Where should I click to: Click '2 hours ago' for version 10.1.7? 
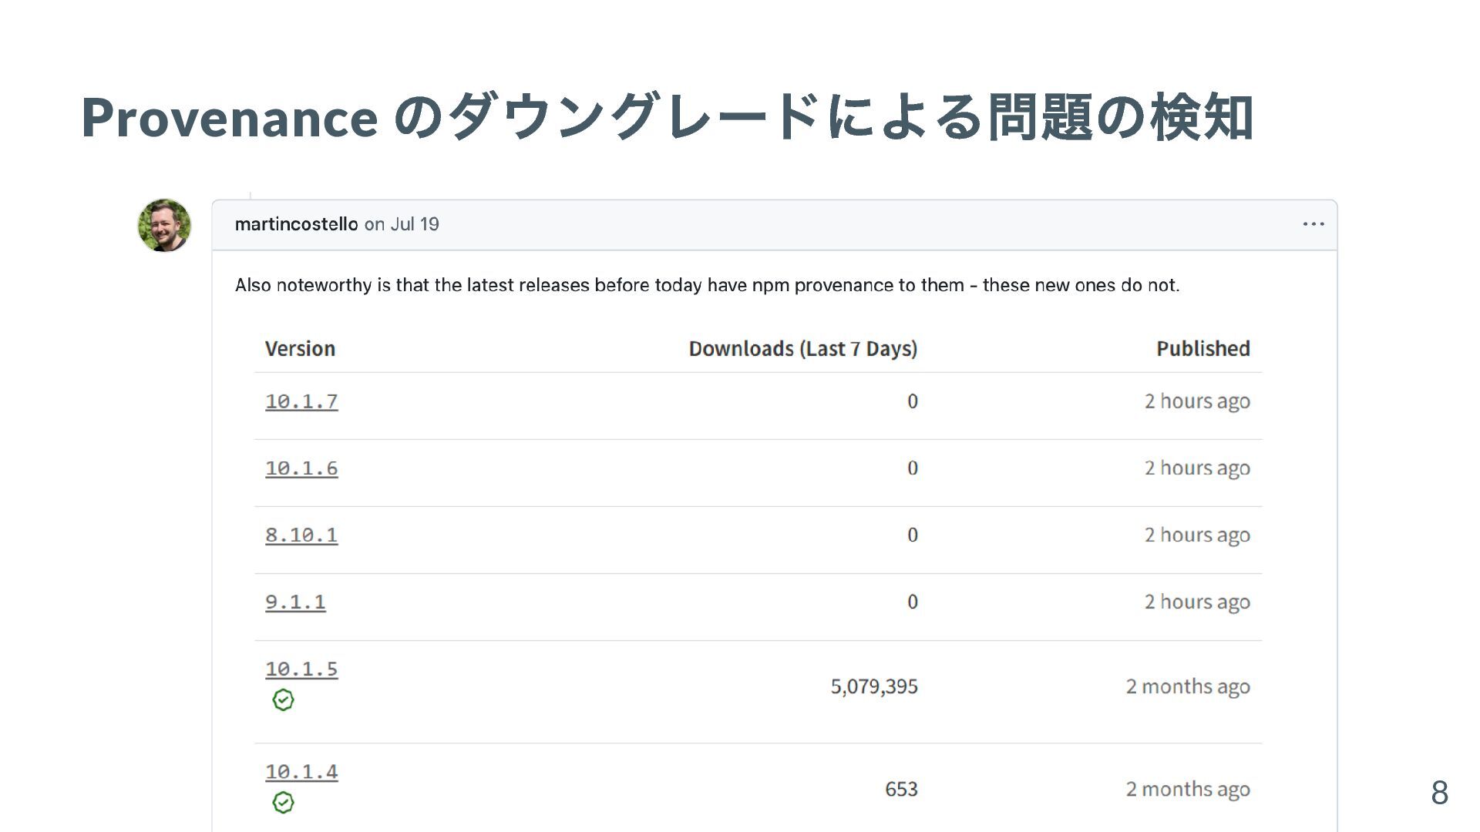1196,401
